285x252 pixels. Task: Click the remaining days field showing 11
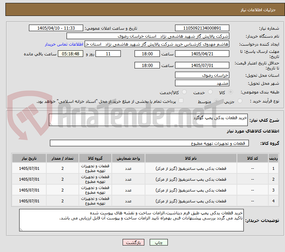108,54
